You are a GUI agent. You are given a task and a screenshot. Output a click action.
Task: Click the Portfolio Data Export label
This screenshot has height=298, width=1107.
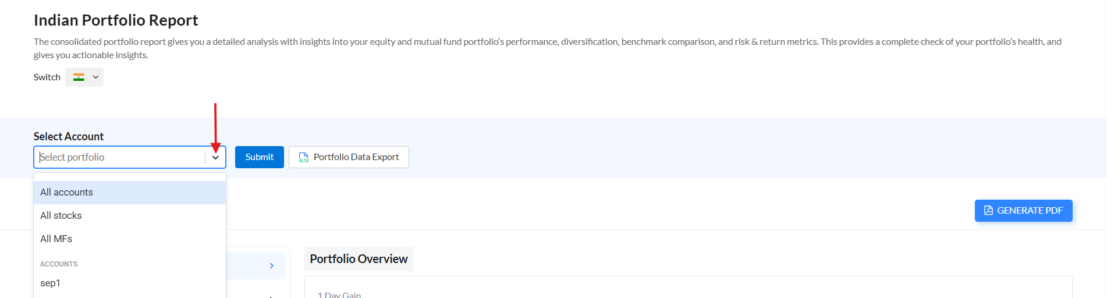click(x=356, y=157)
